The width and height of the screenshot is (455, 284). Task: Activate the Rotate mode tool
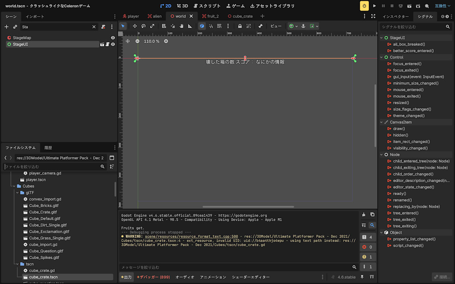pos(143,26)
